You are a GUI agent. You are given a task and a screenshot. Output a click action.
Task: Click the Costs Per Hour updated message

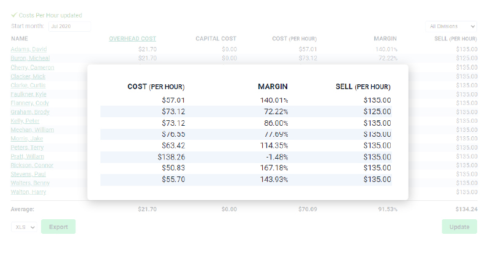[47, 15]
